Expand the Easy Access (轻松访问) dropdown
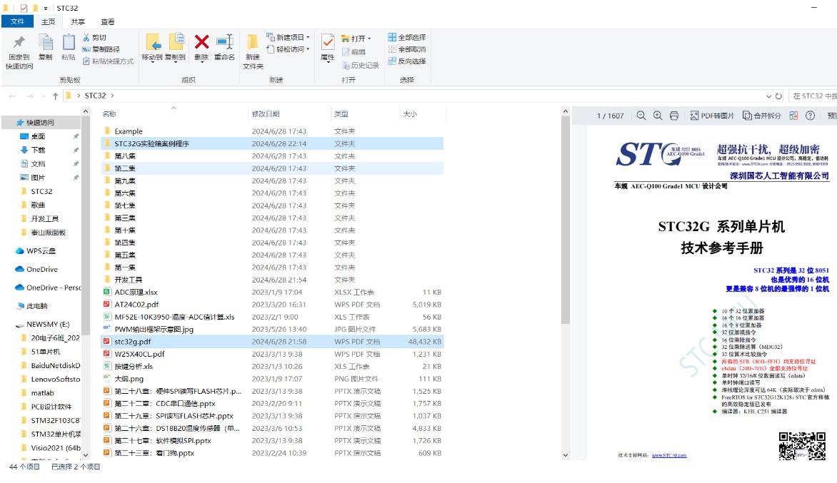The height and width of the screenshot is (483, 837). coord(308,49)
